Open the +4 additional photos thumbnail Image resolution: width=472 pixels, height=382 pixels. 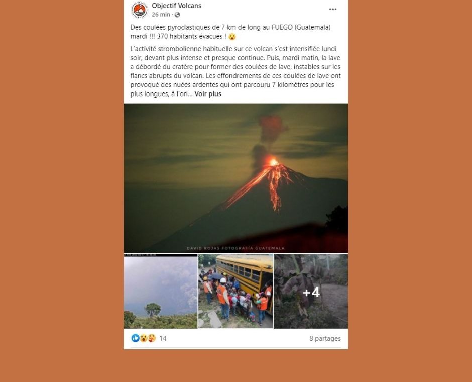pyautogui.click(x=311, y=291)
